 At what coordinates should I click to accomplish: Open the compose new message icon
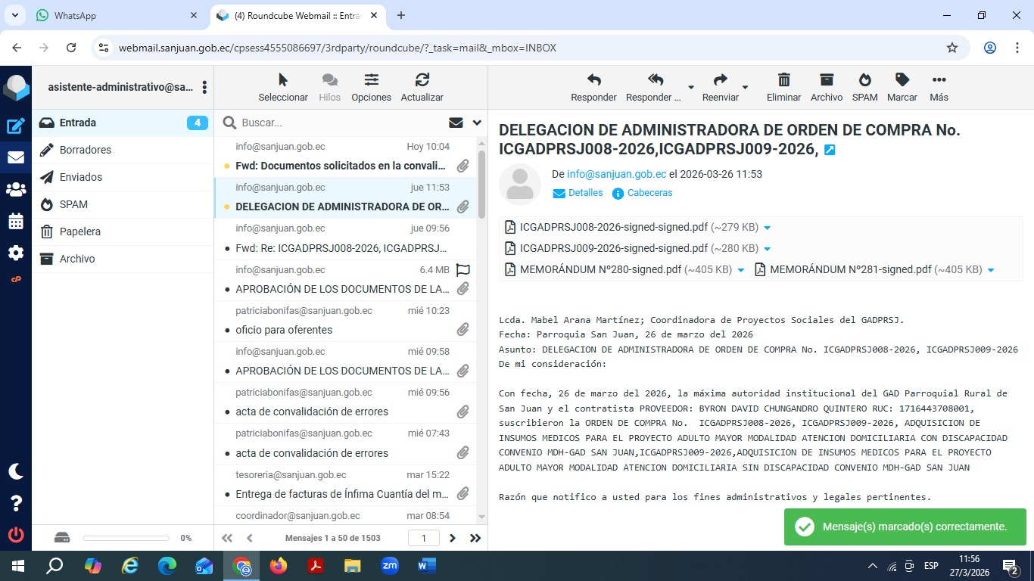click(x=16, y=126)
